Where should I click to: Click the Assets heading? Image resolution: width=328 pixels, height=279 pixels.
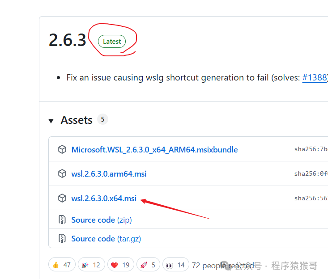(x=77, y=120)
